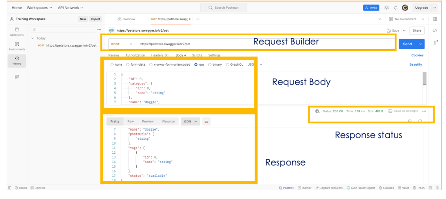
Task: Click the Send button
Action: [x=407, y=44]
